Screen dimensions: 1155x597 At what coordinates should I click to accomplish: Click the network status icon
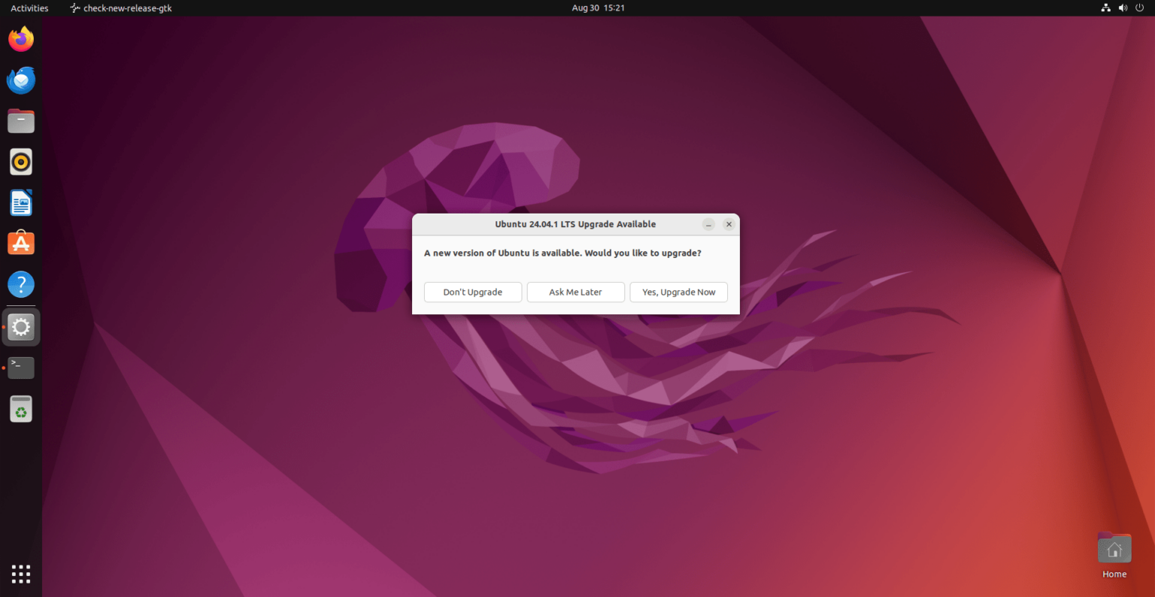(x=1105, y=8)
